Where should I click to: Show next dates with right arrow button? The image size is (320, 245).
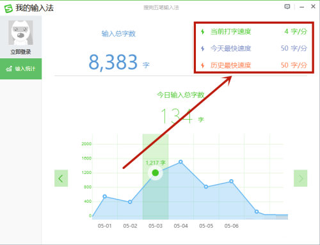[x=300, y=178]
